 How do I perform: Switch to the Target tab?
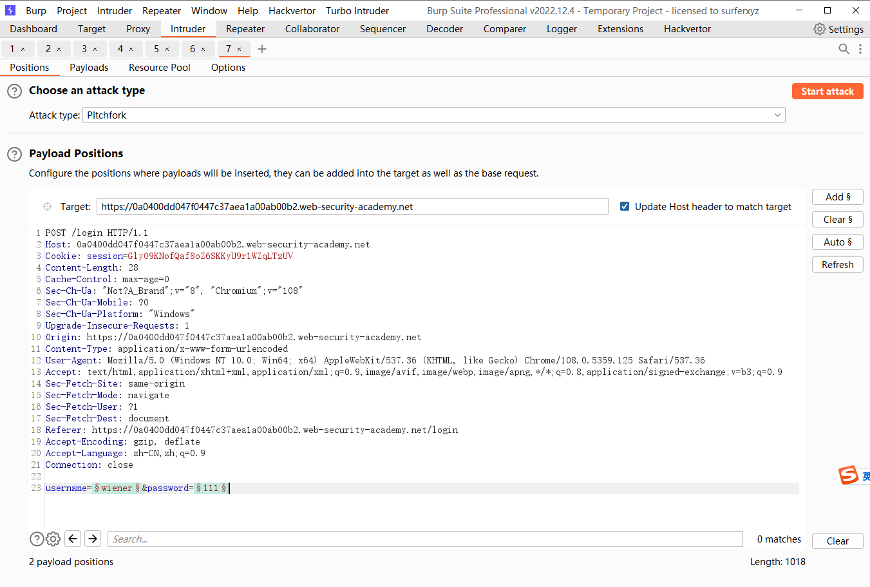(x=91, y=29)
